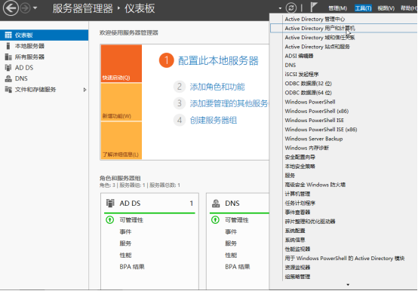Click the 快速启动(Q) tile

click(x=121, y=63)
